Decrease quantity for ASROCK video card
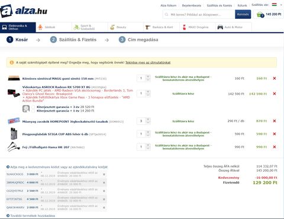 (148, 95)
